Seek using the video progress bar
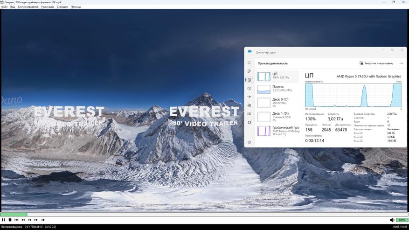The height and width of the screenshot is (230, 409). pos(204,214)
